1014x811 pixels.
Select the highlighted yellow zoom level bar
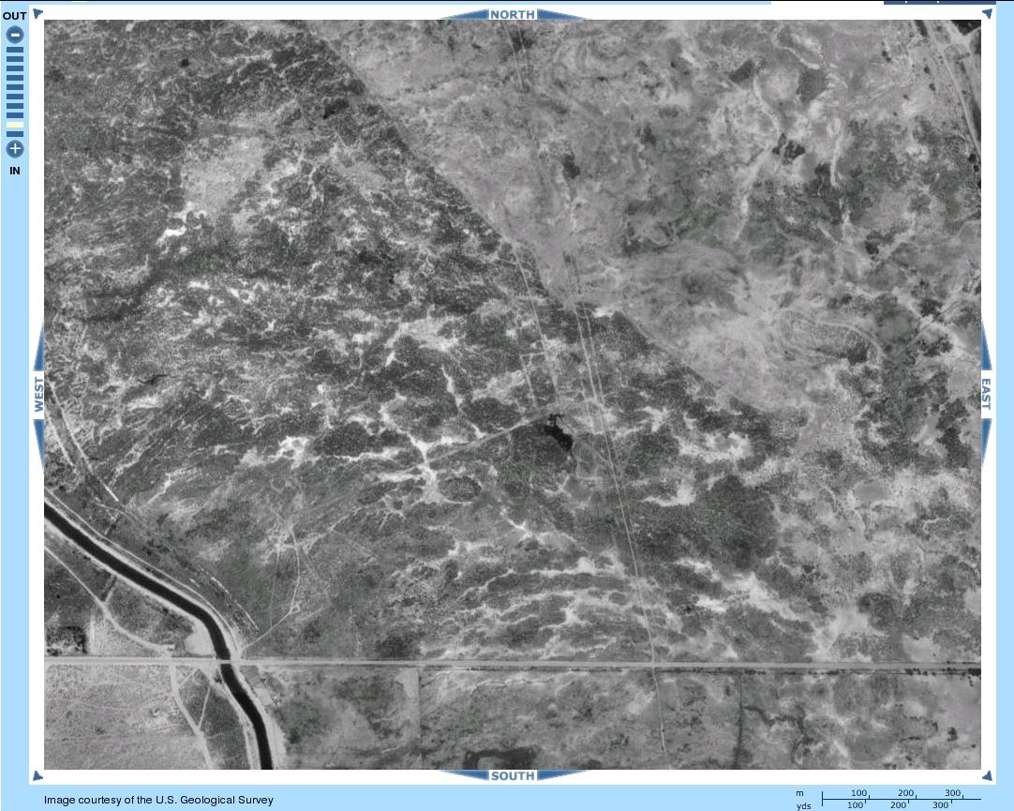point(15,125)
